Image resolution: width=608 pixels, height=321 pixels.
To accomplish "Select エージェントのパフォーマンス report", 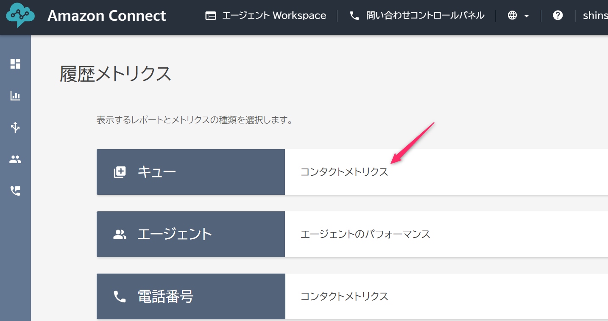I will point(365,234).
